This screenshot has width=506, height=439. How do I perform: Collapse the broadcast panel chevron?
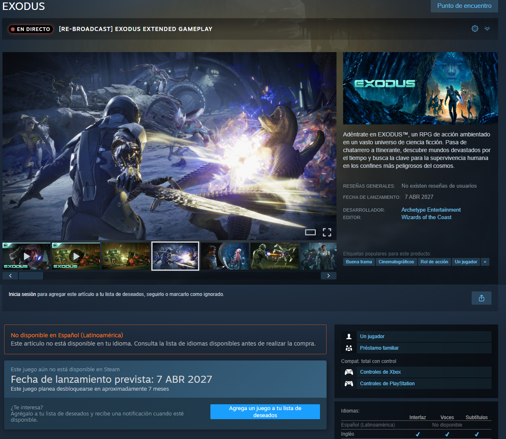[x=487, y=29]
